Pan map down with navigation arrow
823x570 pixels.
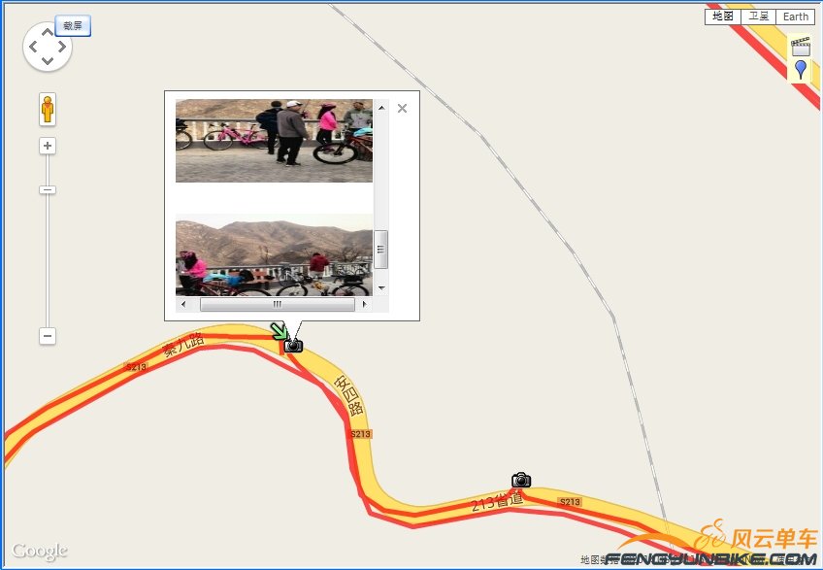[x=48, y=61]
